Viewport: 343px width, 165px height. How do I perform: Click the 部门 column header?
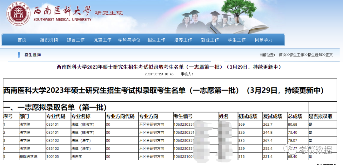click(24, 116)
